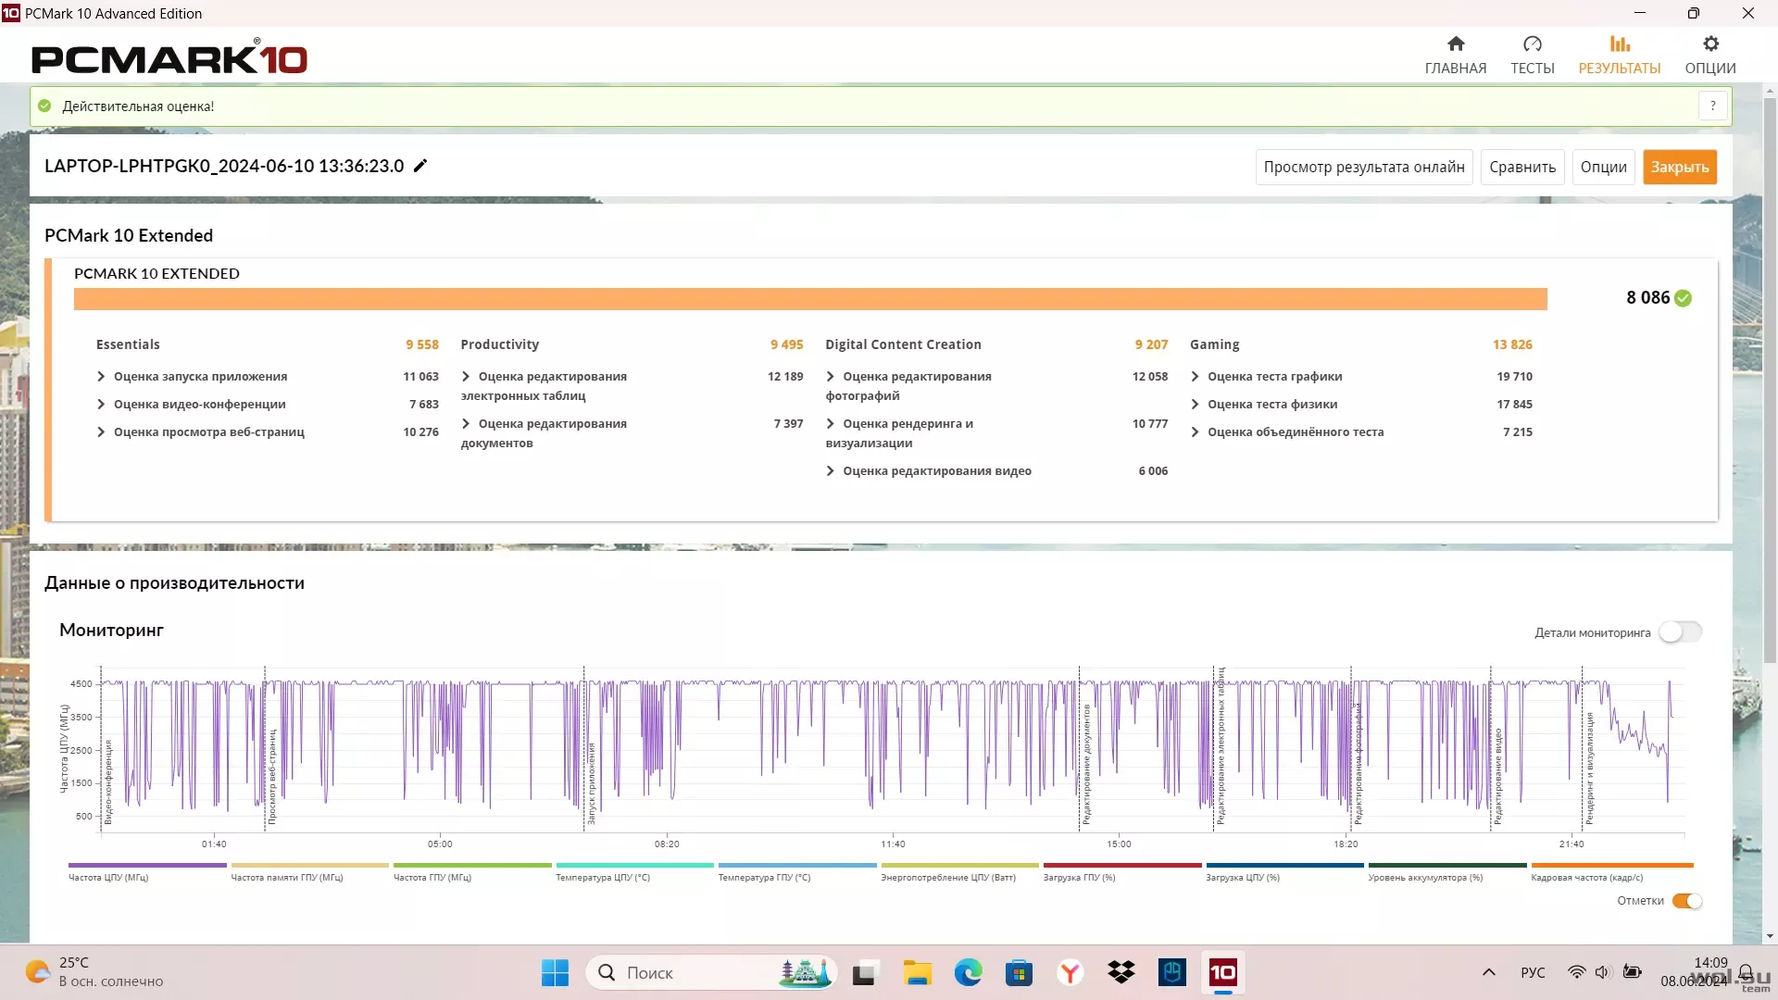Click the 08:20 mark in monitoring chart
Image resolution: width=1778 pixels, height=1000 pixels.
coord(667,844)
